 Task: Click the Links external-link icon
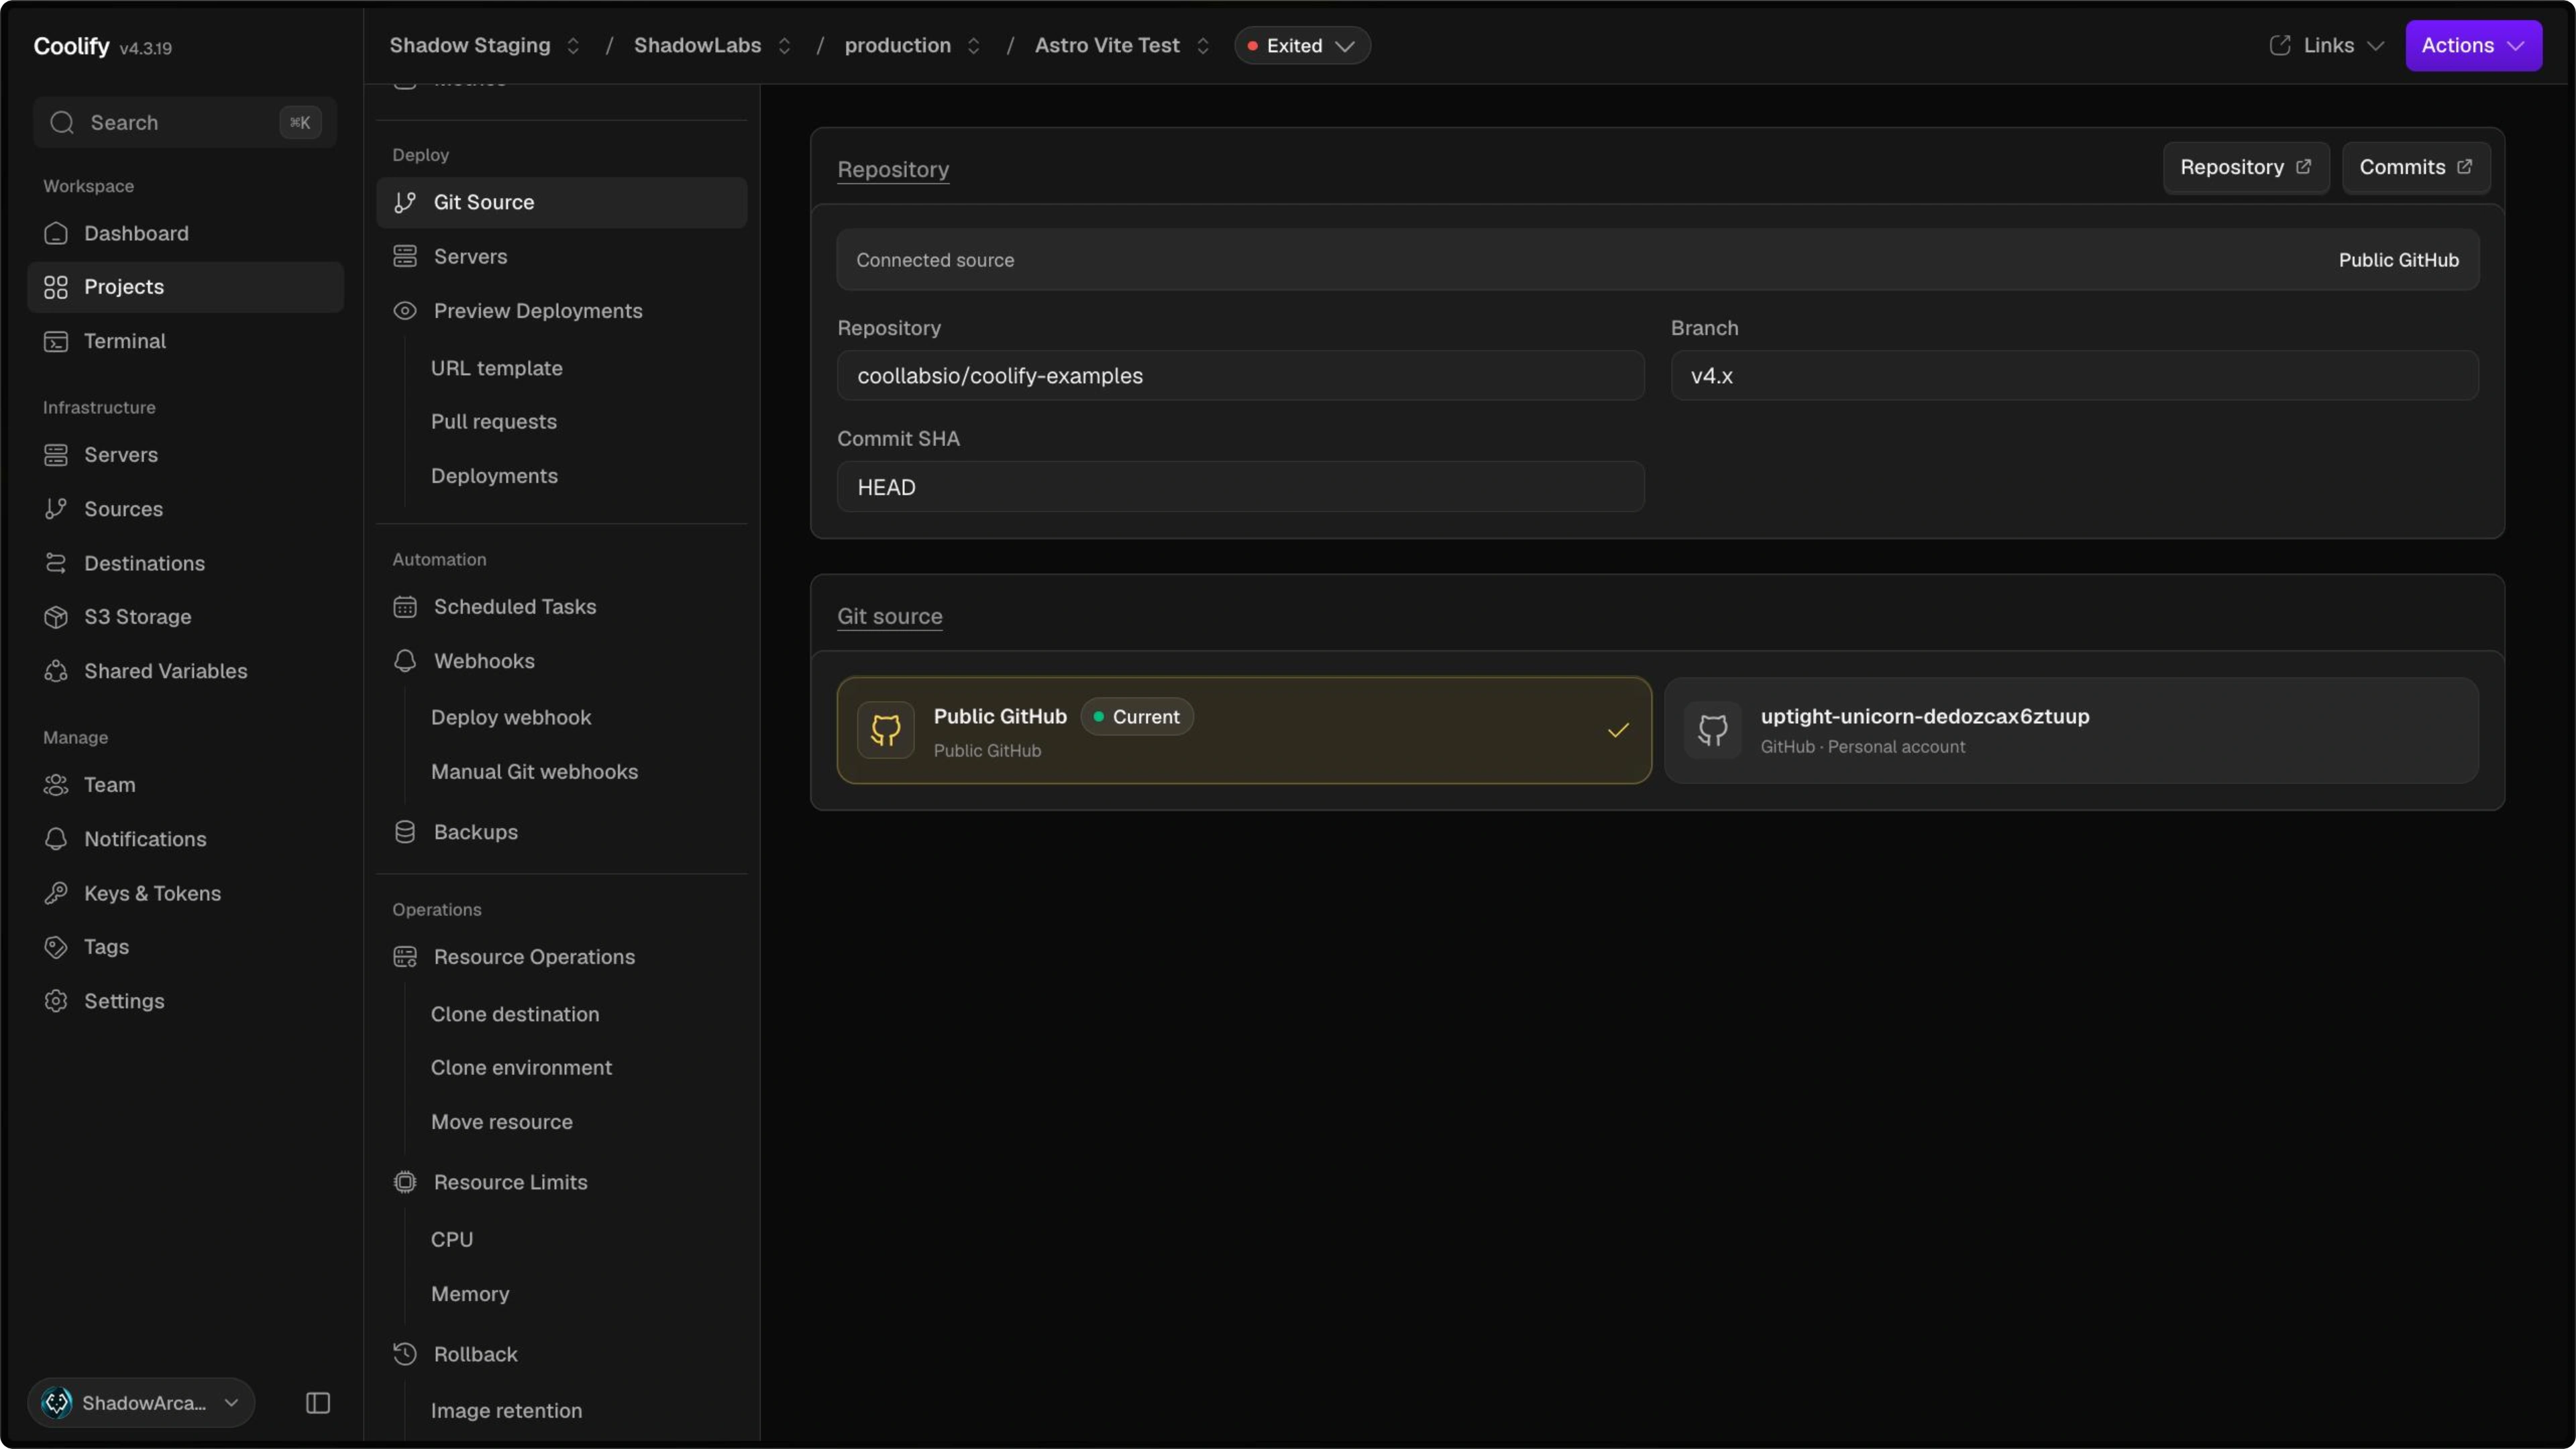(2280, 45)
